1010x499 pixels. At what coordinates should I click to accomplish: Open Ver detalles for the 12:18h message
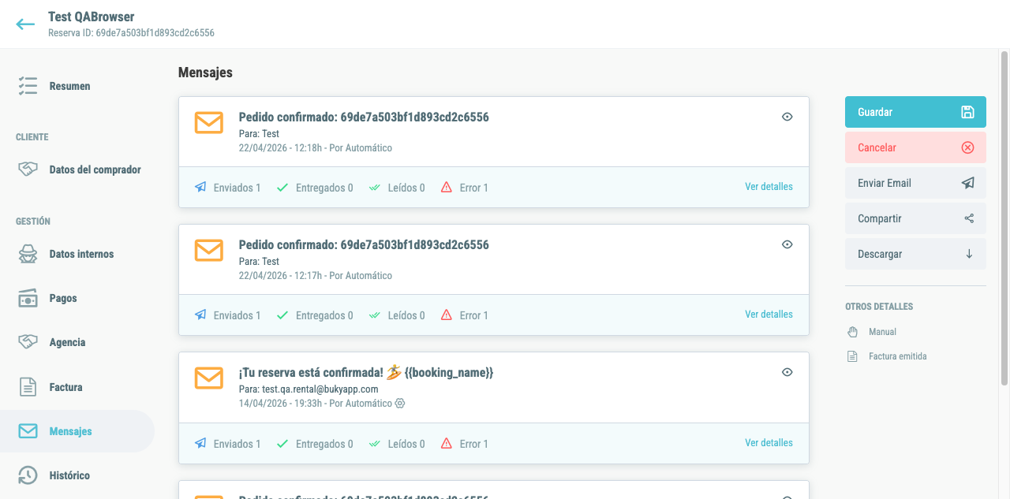[x=769, y=187]
